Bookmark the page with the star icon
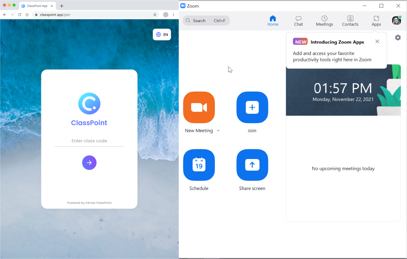Image resolution: width=407 pixels, height=259 pixels. click(155, 15)
